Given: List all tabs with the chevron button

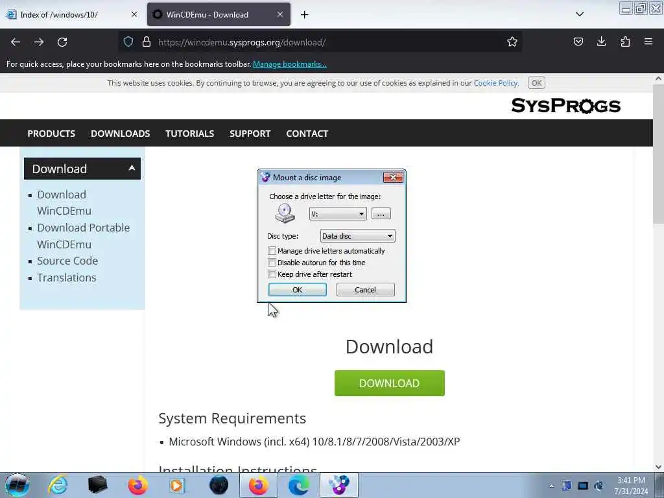Looking at the screenshot, I should tap(580, 14).
